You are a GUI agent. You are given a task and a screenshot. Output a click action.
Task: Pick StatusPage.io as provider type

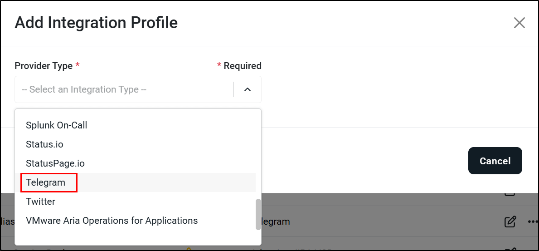(55, 163)
